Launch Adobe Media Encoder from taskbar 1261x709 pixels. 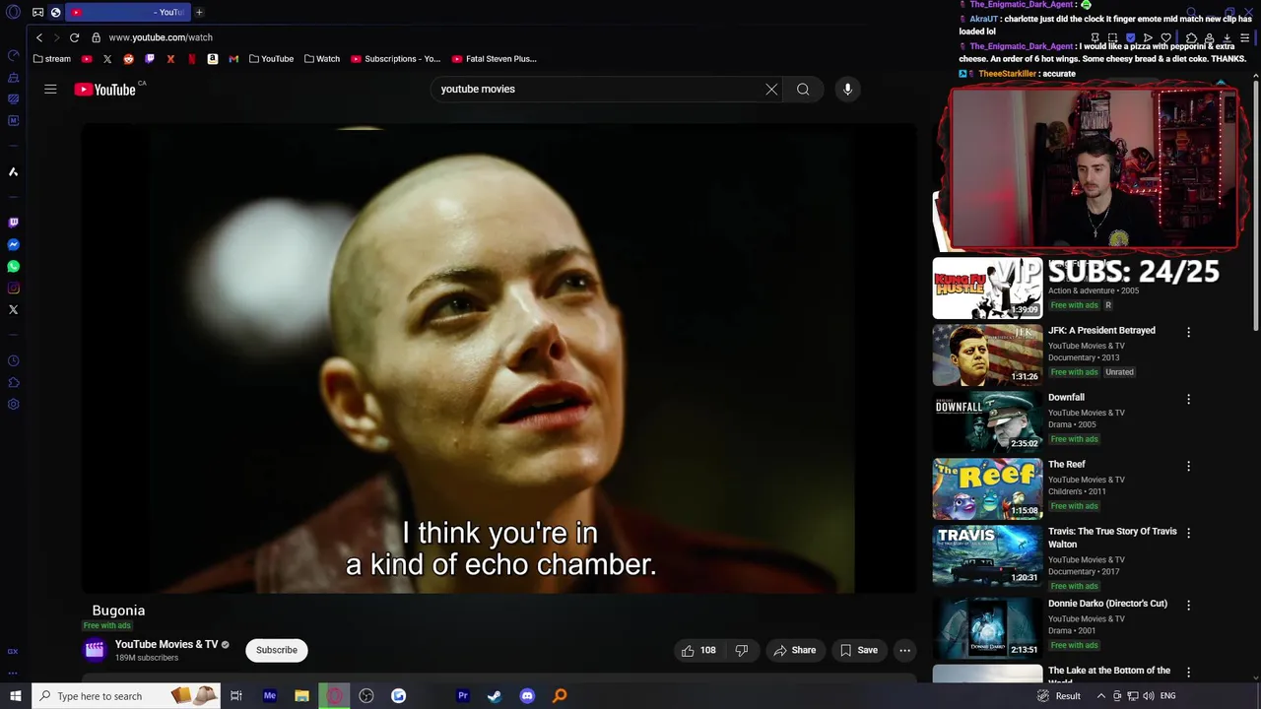click(269, 696)
